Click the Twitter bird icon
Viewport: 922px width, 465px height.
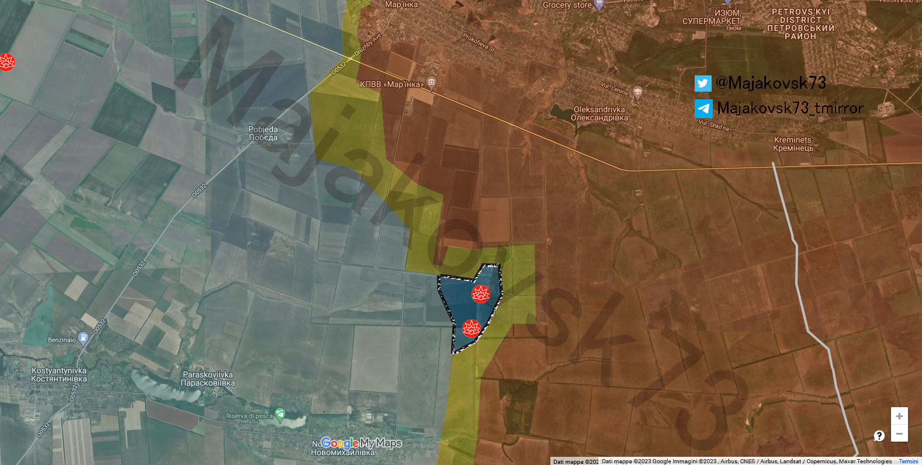point(703,84)
